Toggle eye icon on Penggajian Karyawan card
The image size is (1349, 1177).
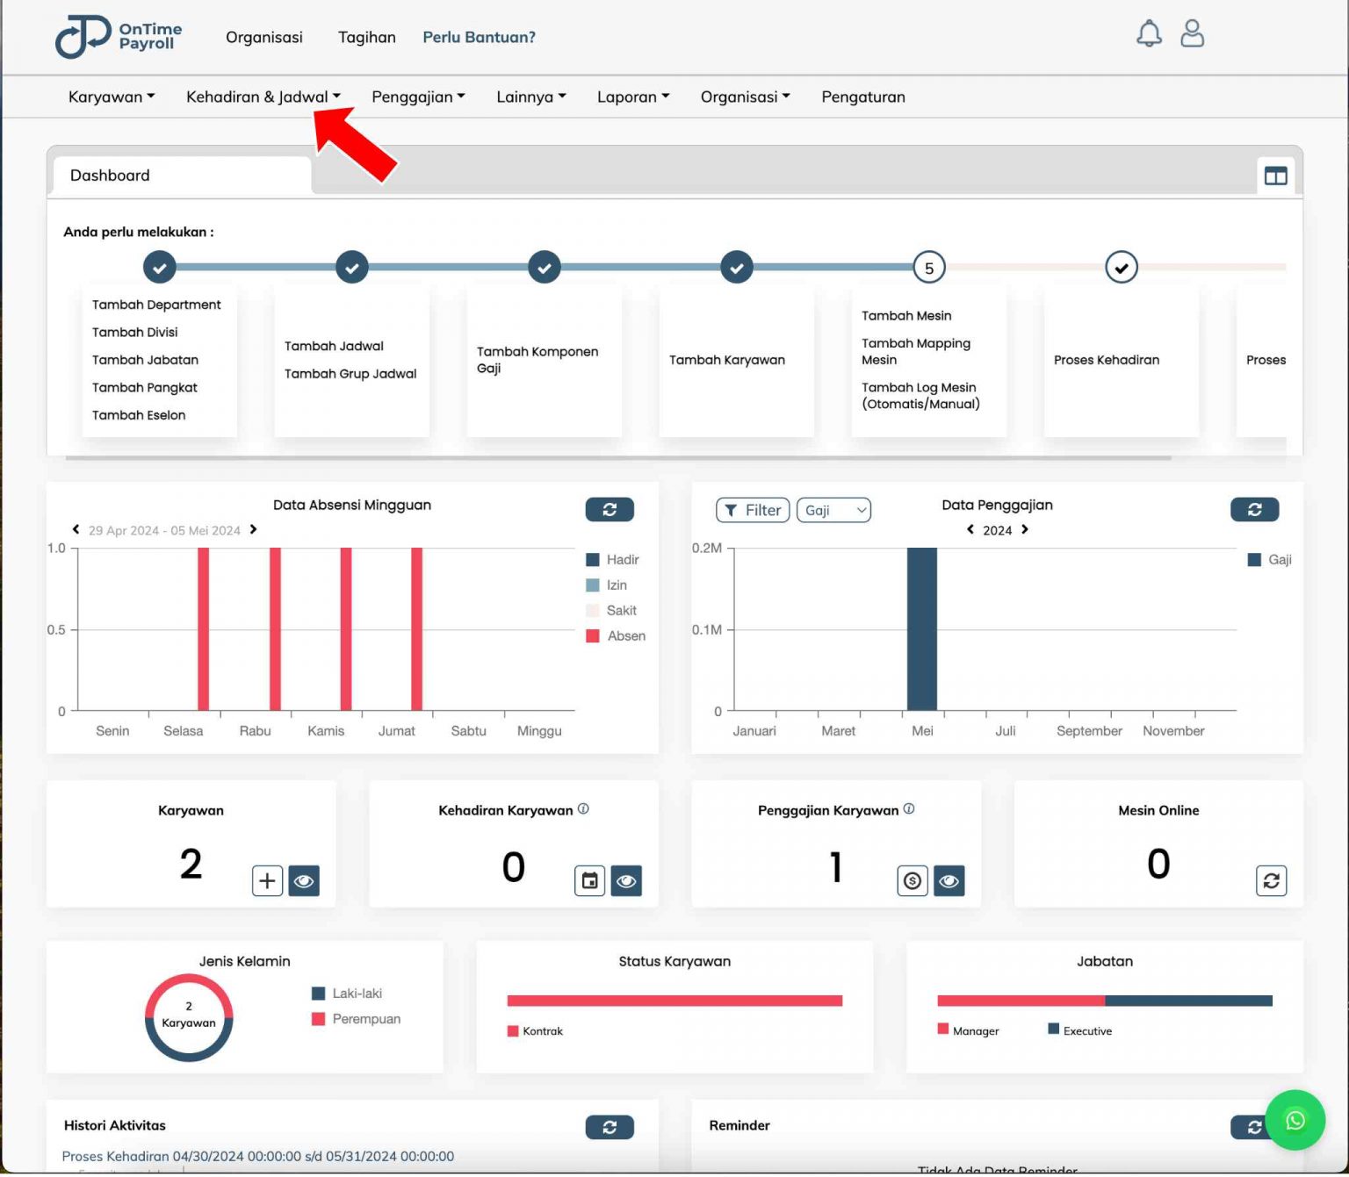coord(949,881)
